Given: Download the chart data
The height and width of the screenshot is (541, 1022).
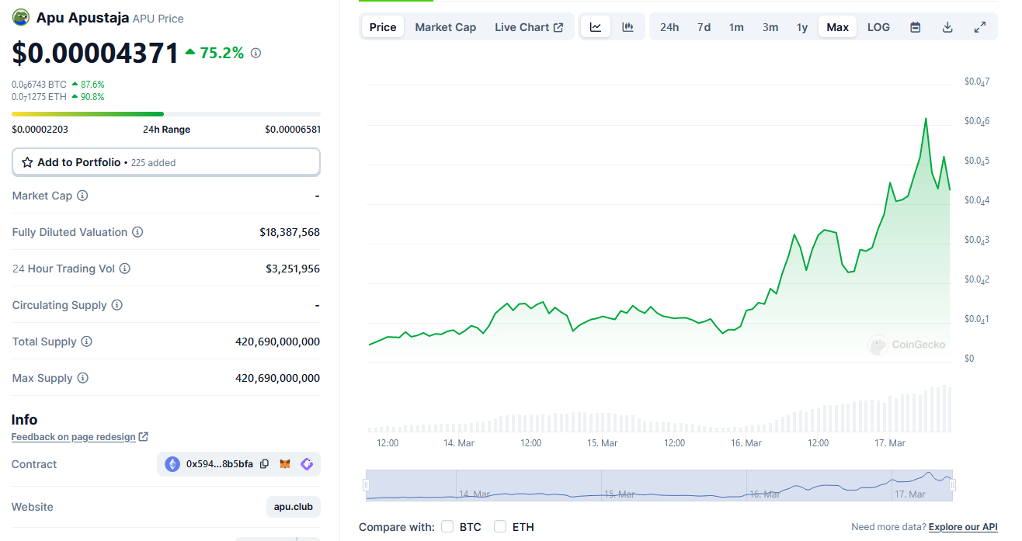Looking at the screenshot, I should click(x=947, y=27).
